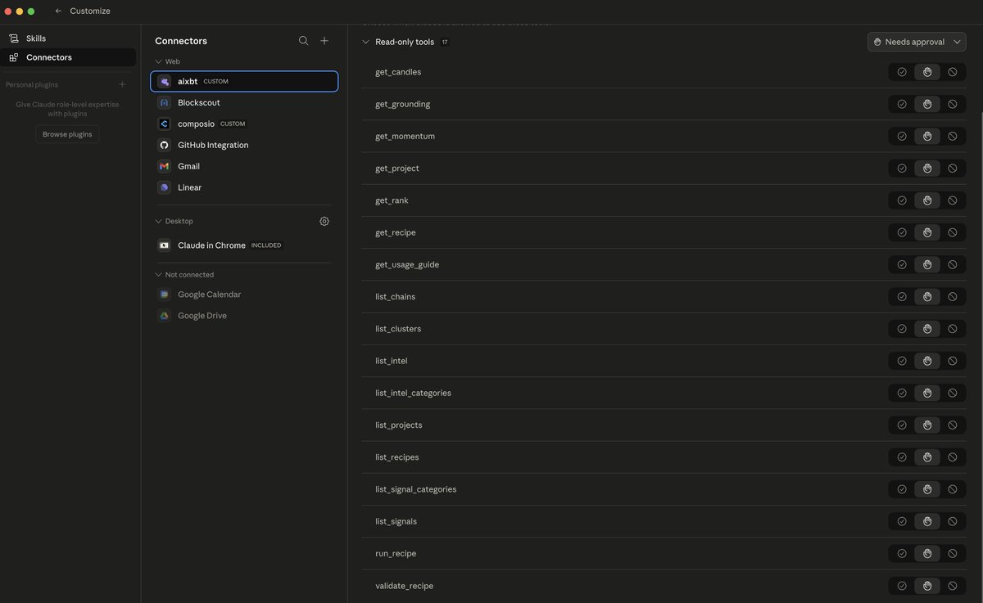Click the Claude in Chrome icon
Image resolution: width=983 pixels, height=603 pixels.
point(164,245)
